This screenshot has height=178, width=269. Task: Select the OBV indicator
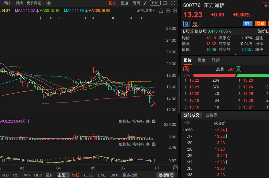point(38,175)
